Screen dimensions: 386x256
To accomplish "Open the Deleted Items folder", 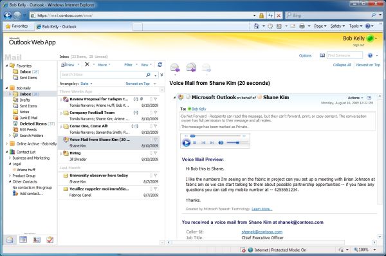I will click(x=33, y=123).
